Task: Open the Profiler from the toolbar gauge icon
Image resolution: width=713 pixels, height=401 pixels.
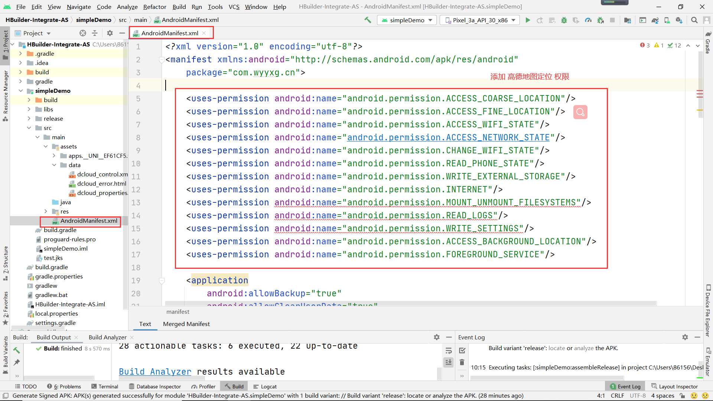Action: (588, 20)
